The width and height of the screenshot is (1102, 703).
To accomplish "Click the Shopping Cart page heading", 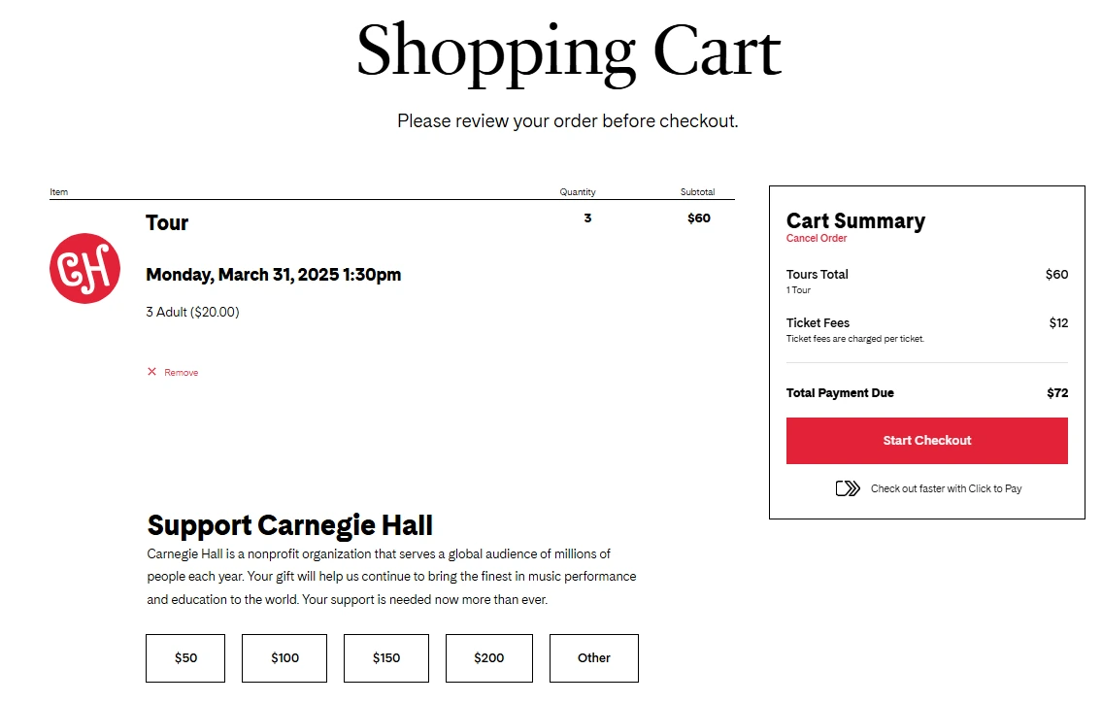I will coord(569,51).
